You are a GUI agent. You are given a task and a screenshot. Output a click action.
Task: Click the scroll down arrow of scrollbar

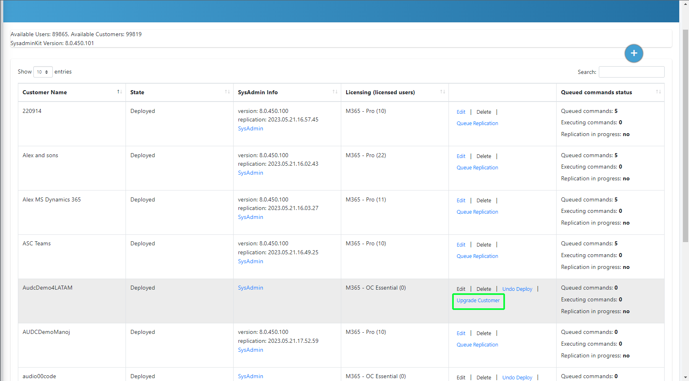[685, 377]
